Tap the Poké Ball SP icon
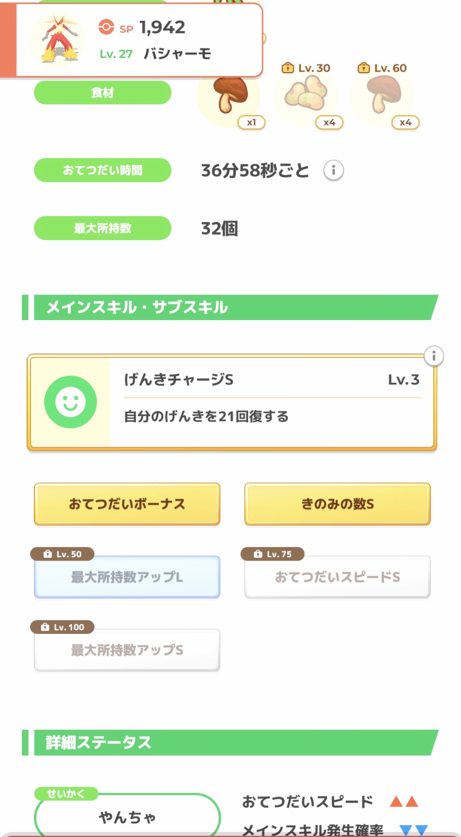Viewport: 461px width, 837px height. click(106, 27)
